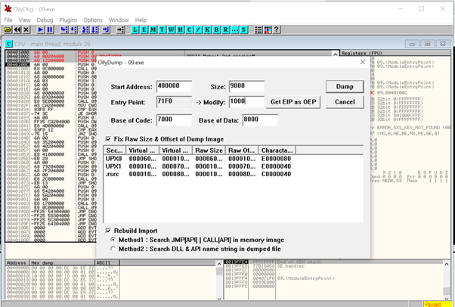Screen dimensions: 455x307
Task: Click the Open file toolbar icon
Action: (x=8, y=29)
